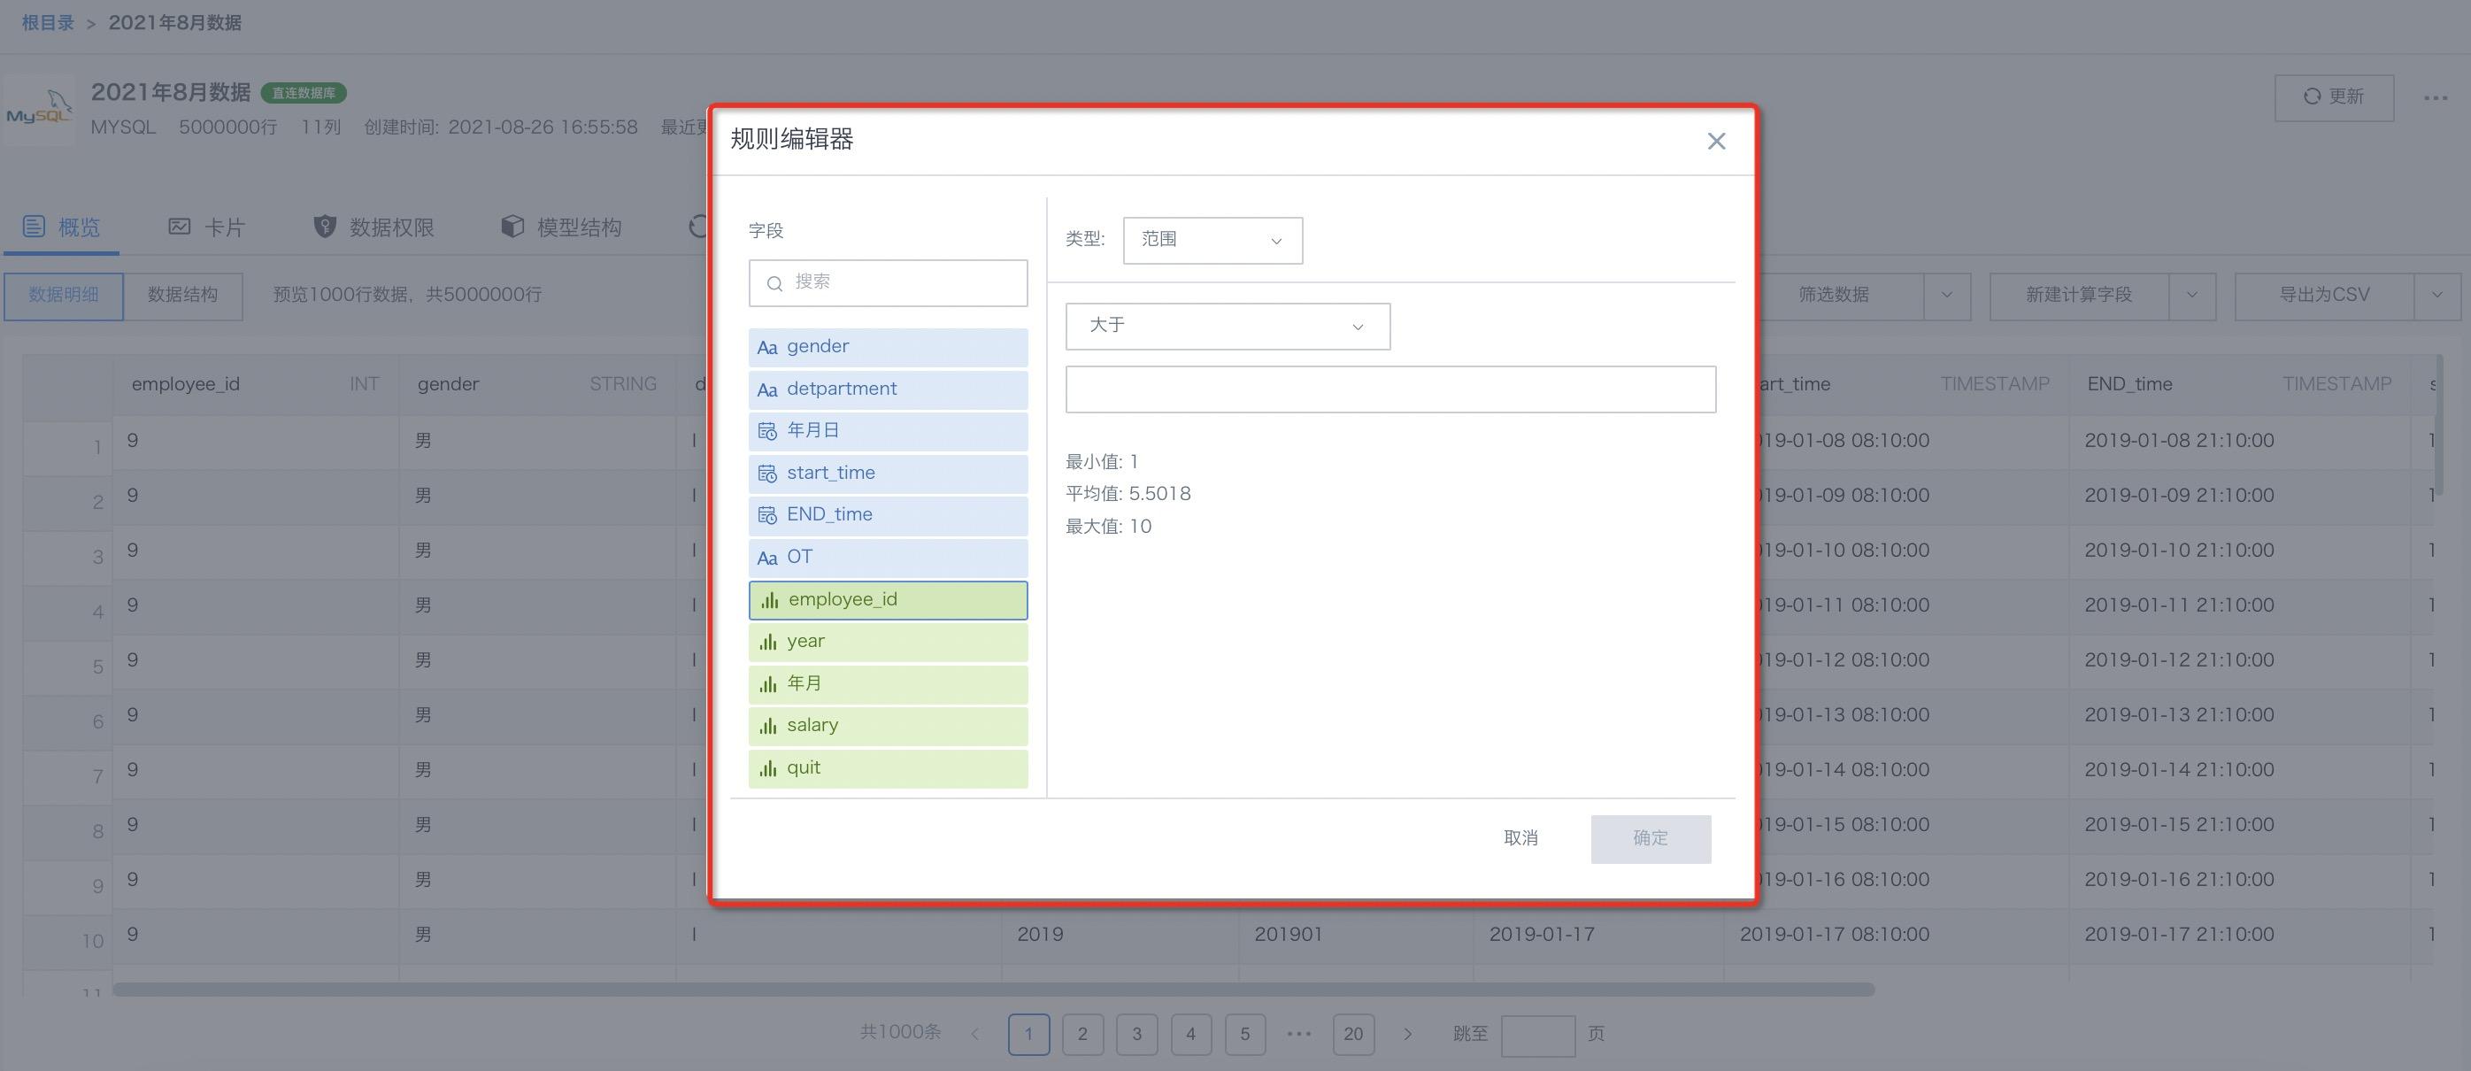This screenshot has height=1071, width=2471.
Task: Go to page 4
Action: click(x=1190, y=1035)
